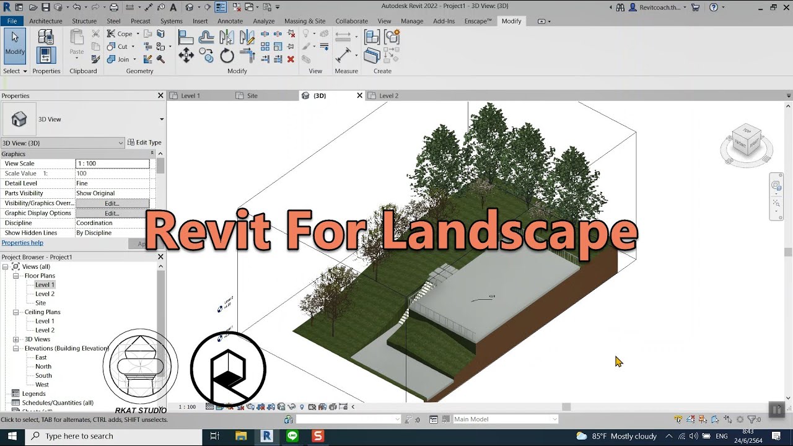Switch to the Site view tab
Viewport: 793px width, 446px height.
(x=252, y=96)
